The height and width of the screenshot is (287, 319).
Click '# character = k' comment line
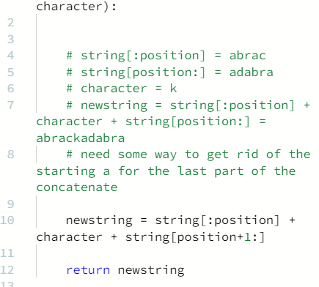[122, 89]
